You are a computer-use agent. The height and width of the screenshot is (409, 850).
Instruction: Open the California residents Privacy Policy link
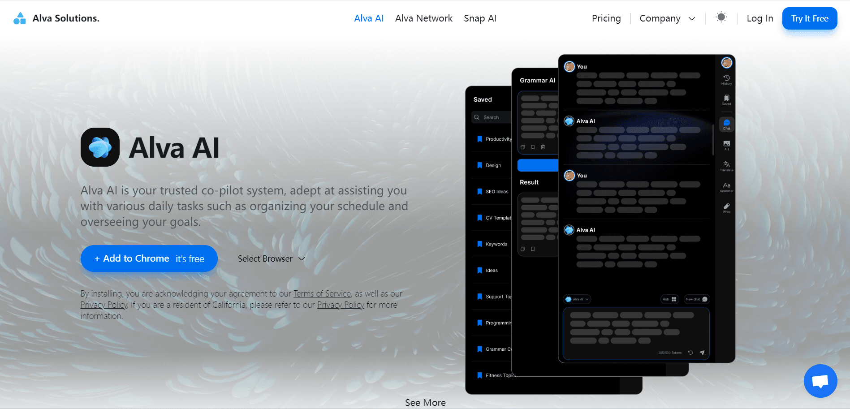coord(341,305)
